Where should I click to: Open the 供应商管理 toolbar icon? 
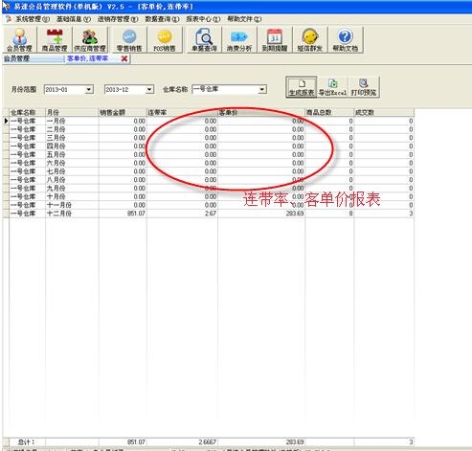tap(90, 39)
